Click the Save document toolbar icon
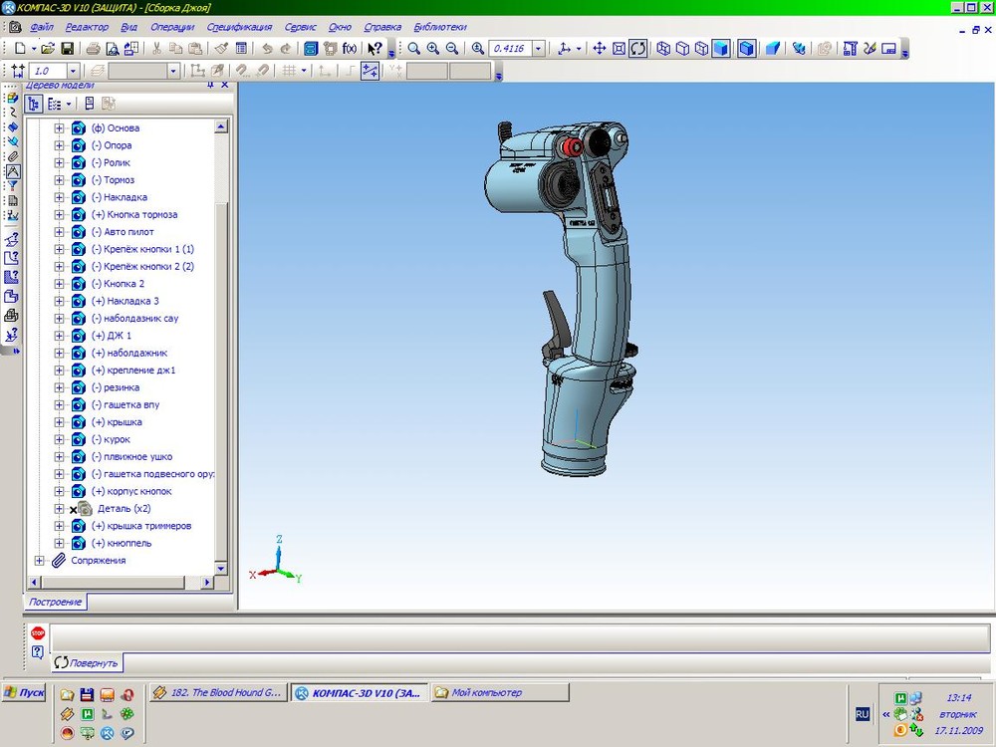996x747 pixels. (x=68, y=48)
